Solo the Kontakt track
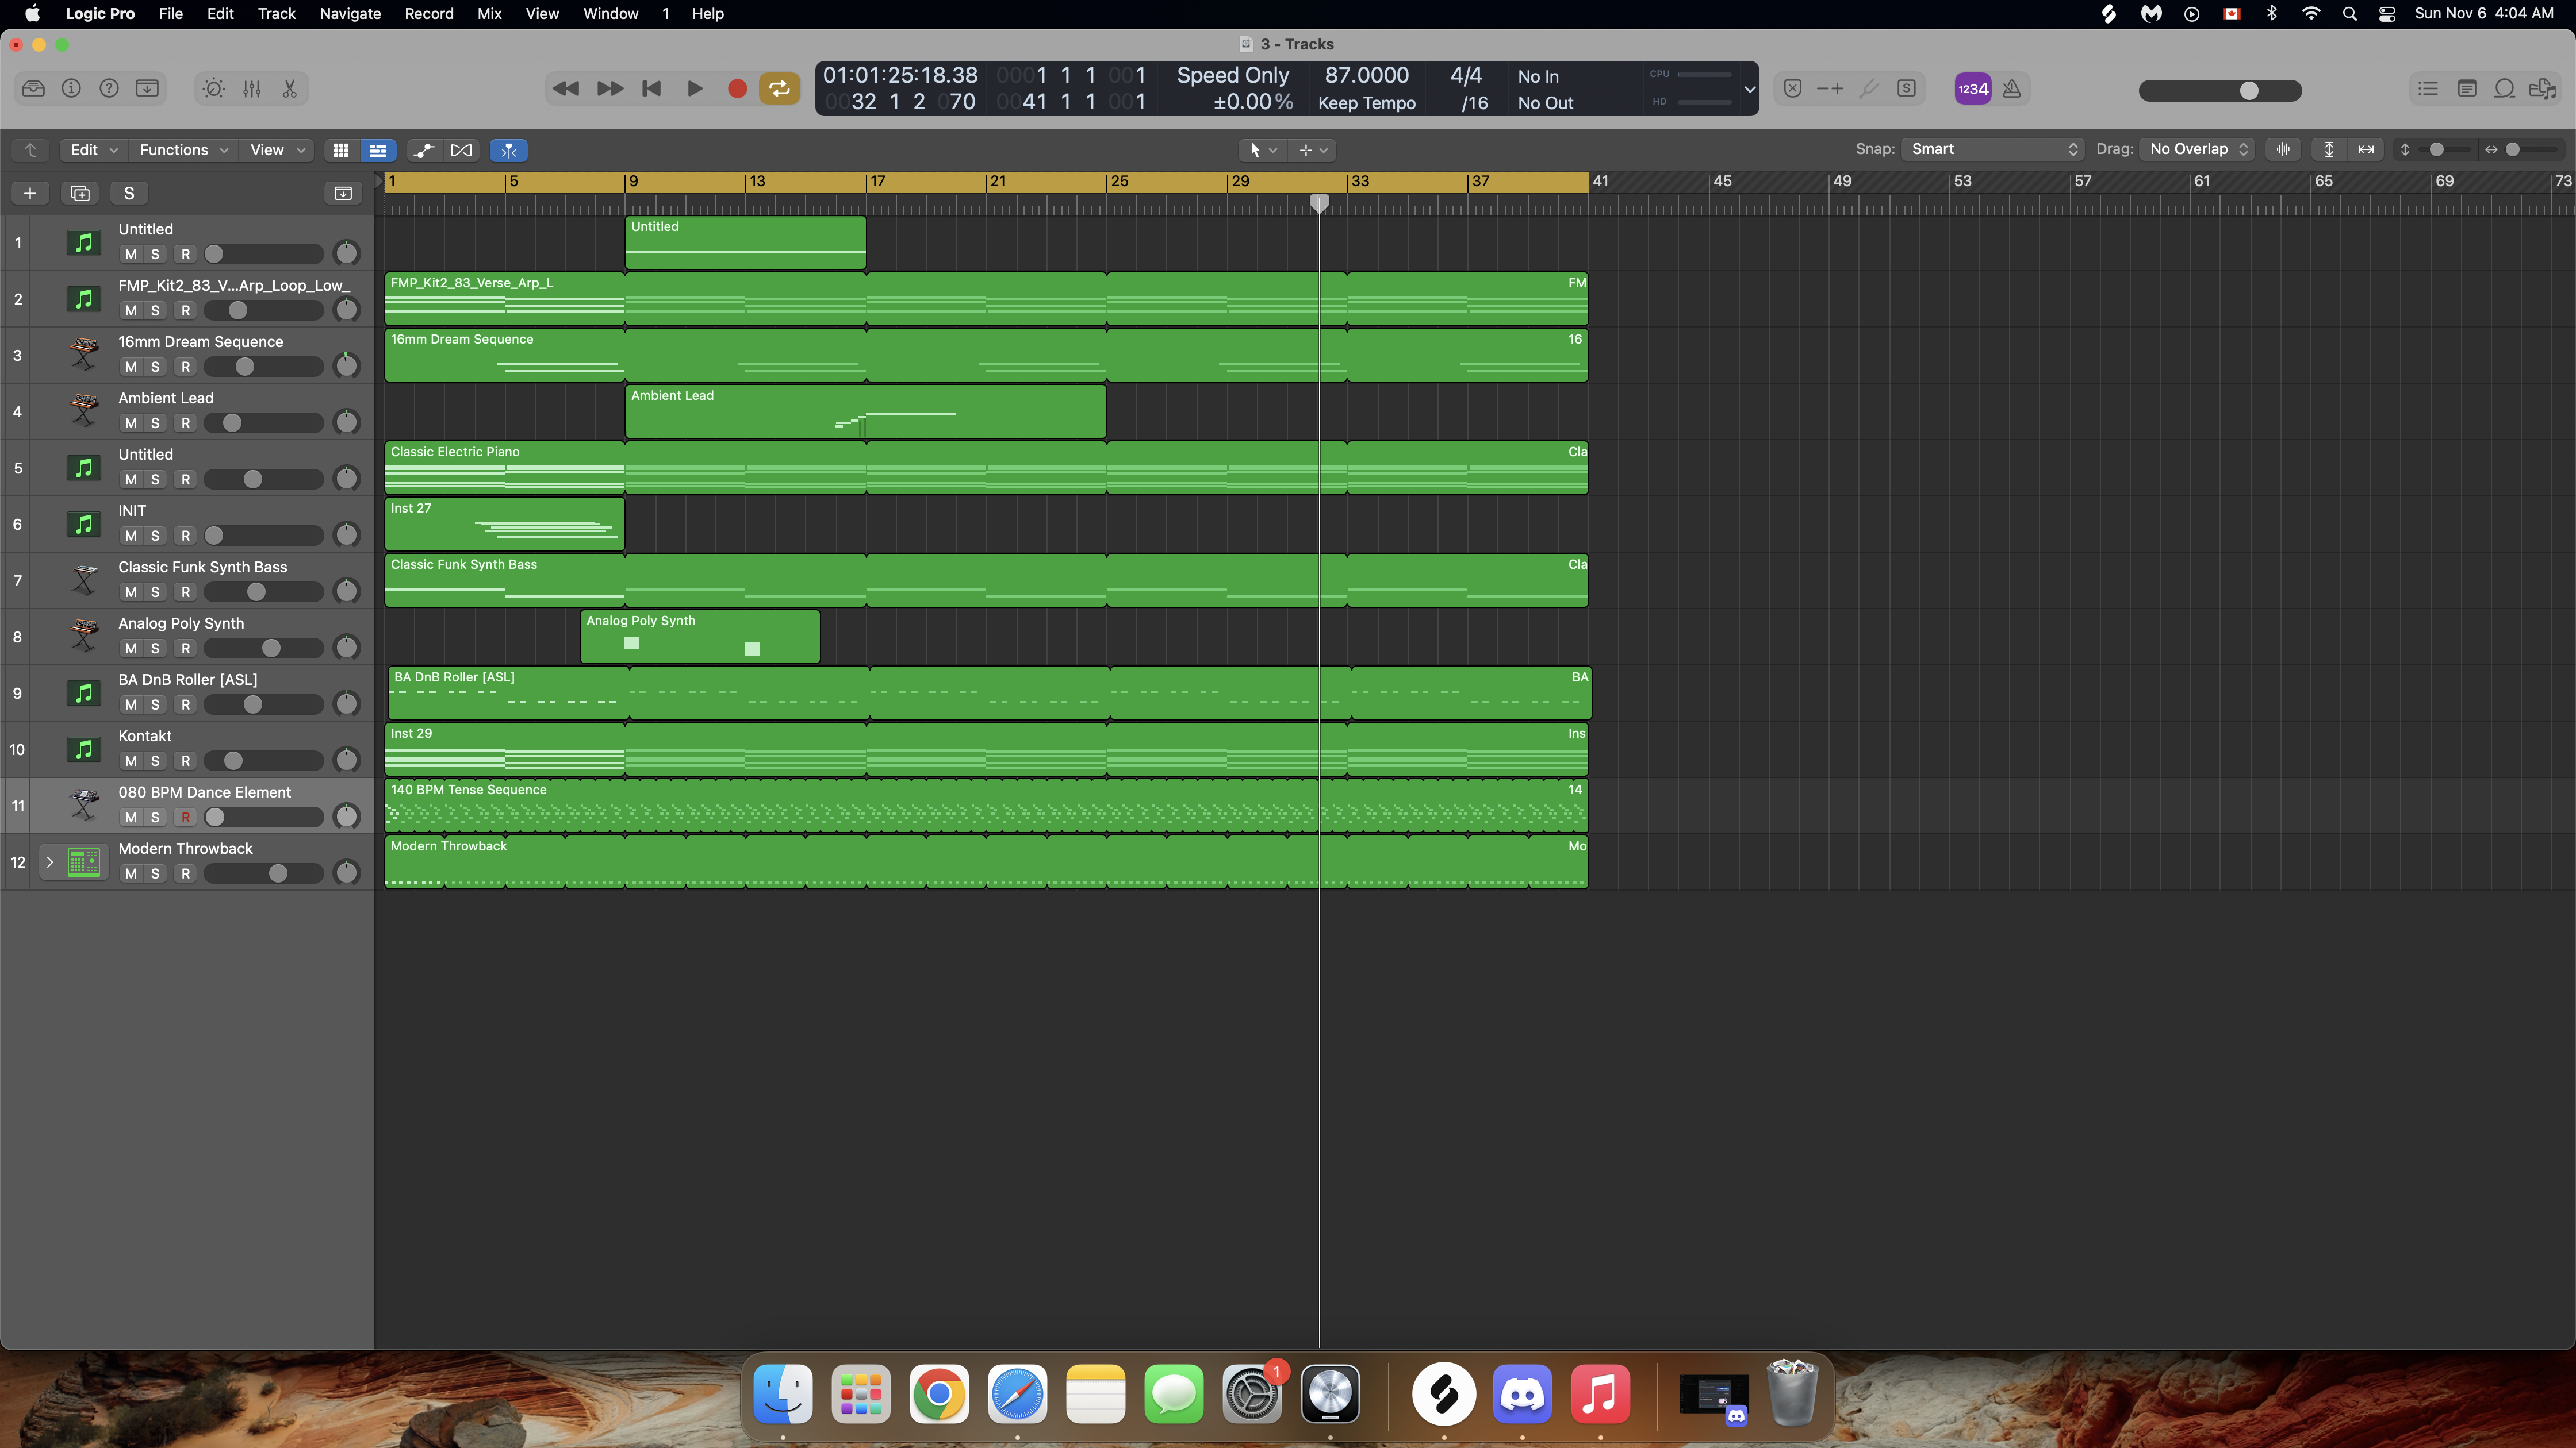Screen dimensions: 2576x1448 click(x=155, y=761)
